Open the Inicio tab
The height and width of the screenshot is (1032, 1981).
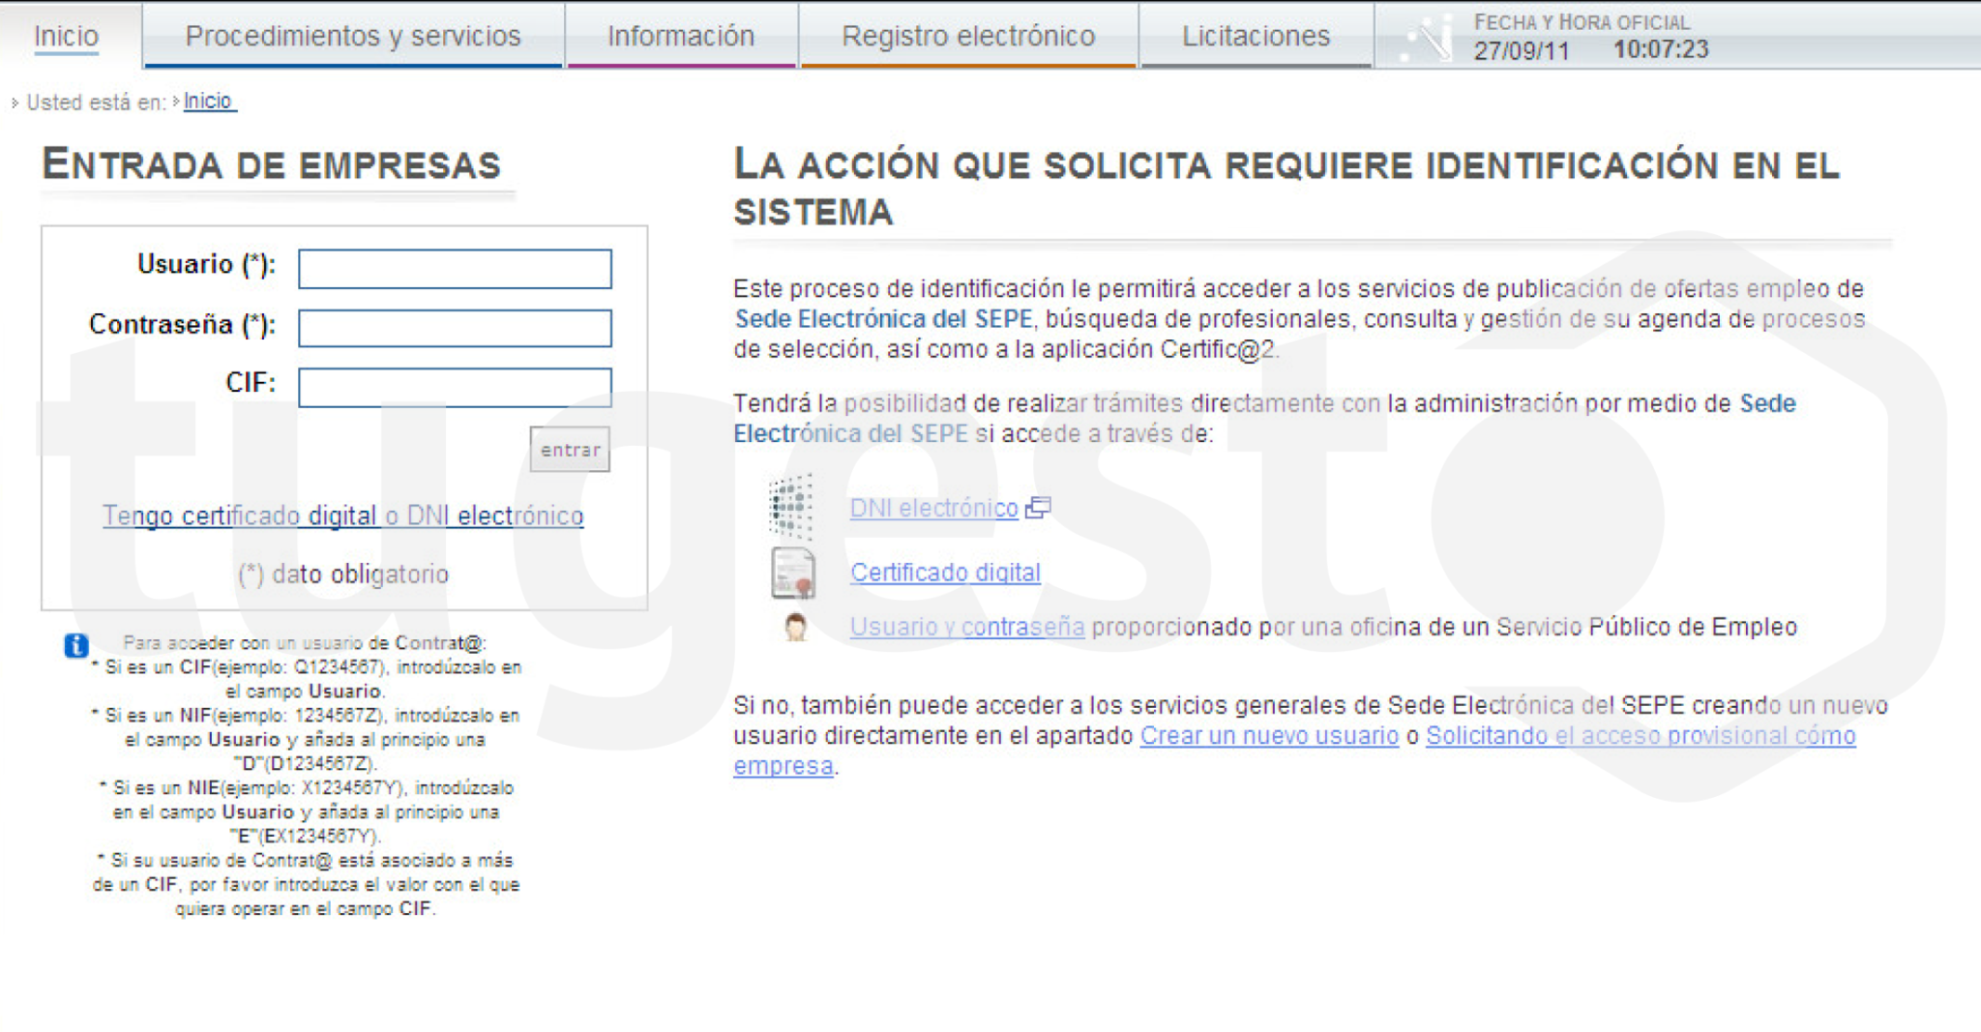[66, 36]
